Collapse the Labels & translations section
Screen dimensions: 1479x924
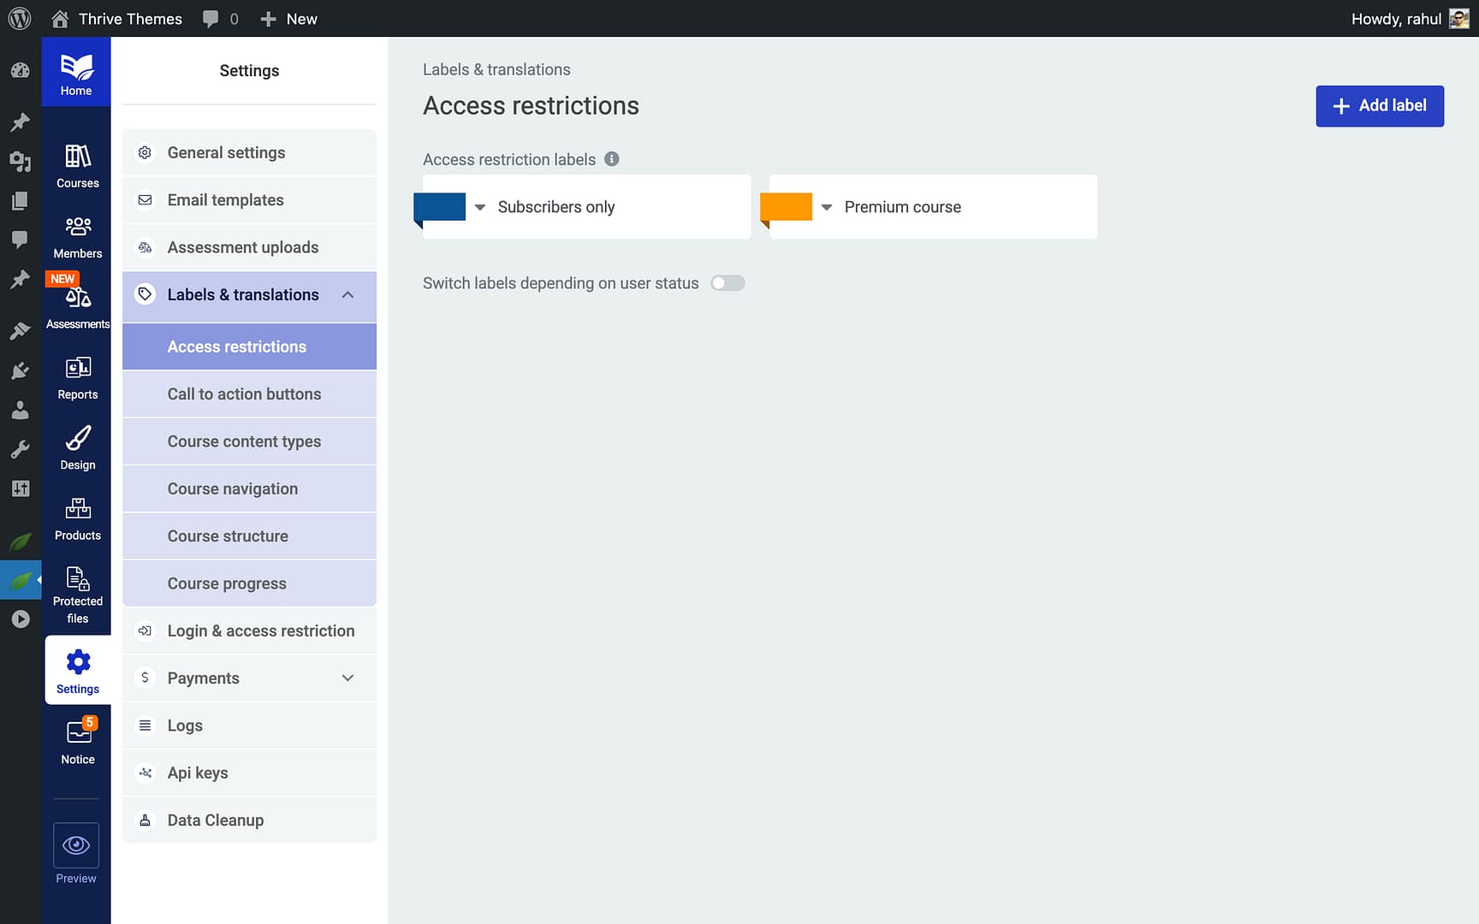(347, 294)
